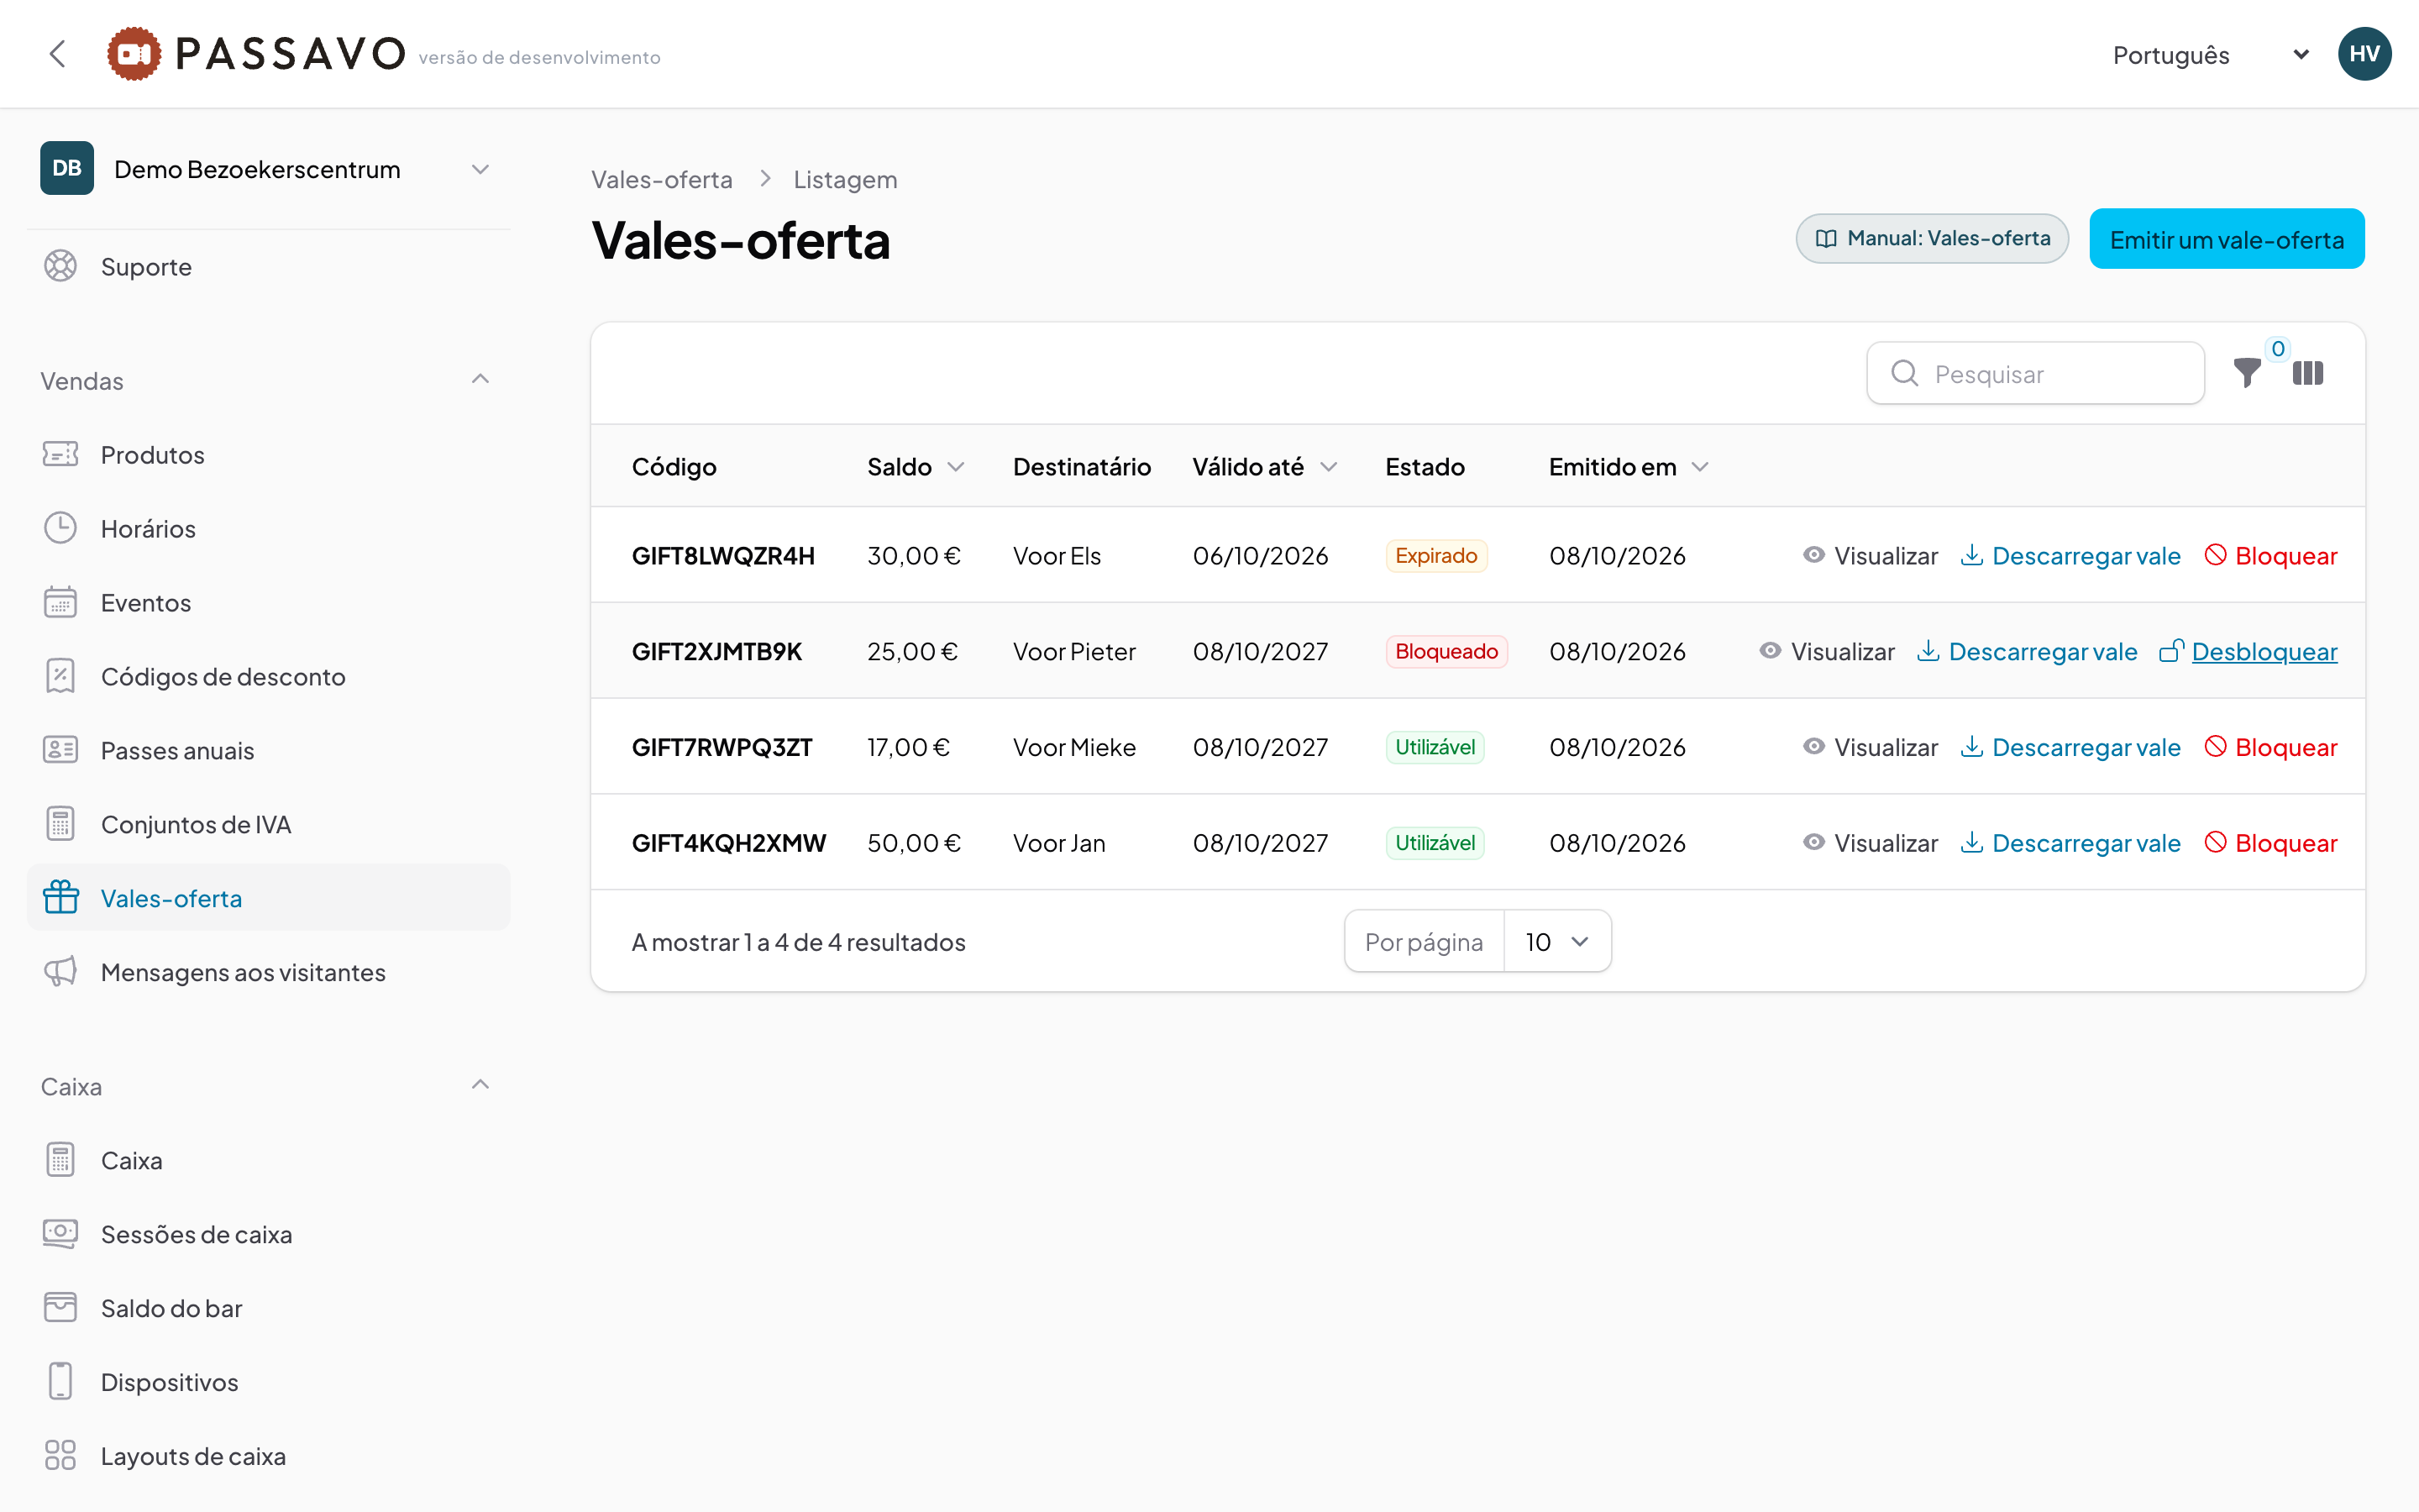The image size is (2419, 1512).
Task: Click the Eventos calendar icon
Action: point(60,602)
